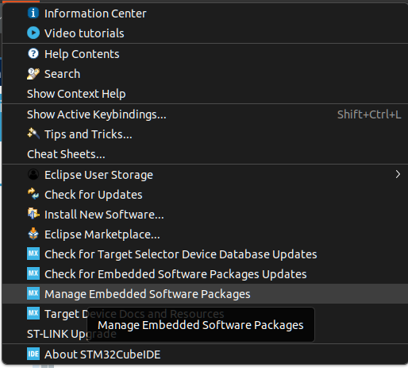Click the Video tutorials play icon
Image resolution: width=408 pixels, height=368 pixels.
[x=33, y=33]
